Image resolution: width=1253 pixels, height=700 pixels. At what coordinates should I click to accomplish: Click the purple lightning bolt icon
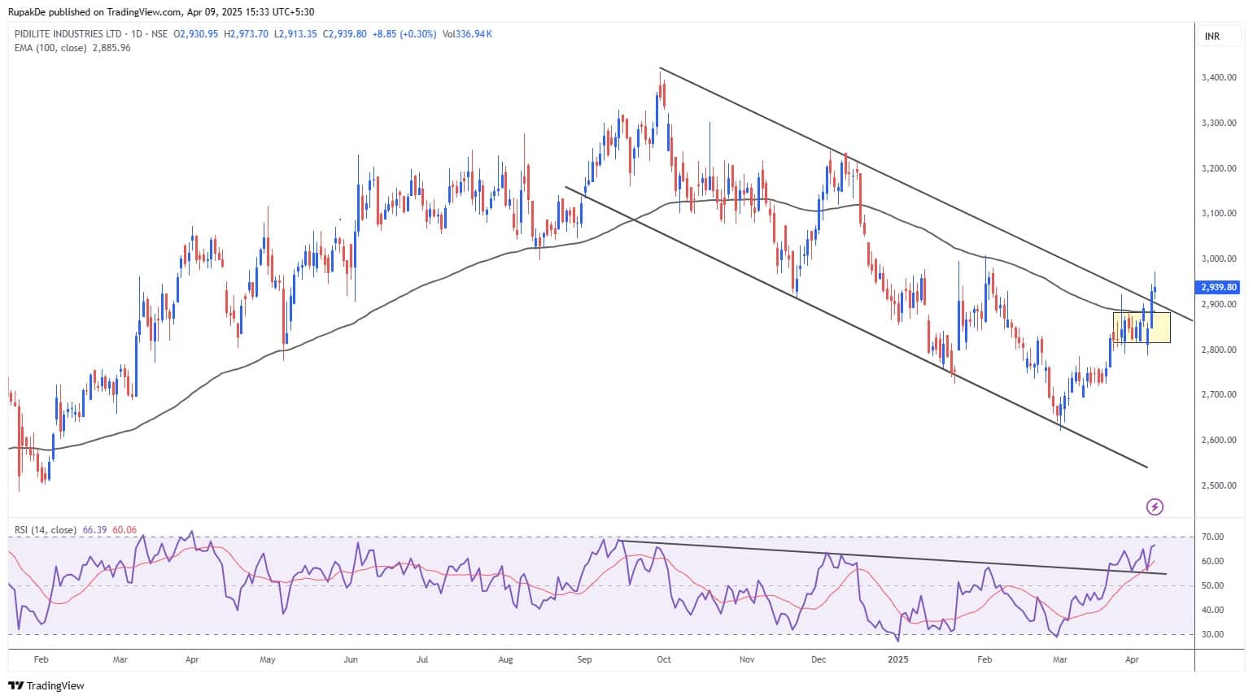[1155, 507]
